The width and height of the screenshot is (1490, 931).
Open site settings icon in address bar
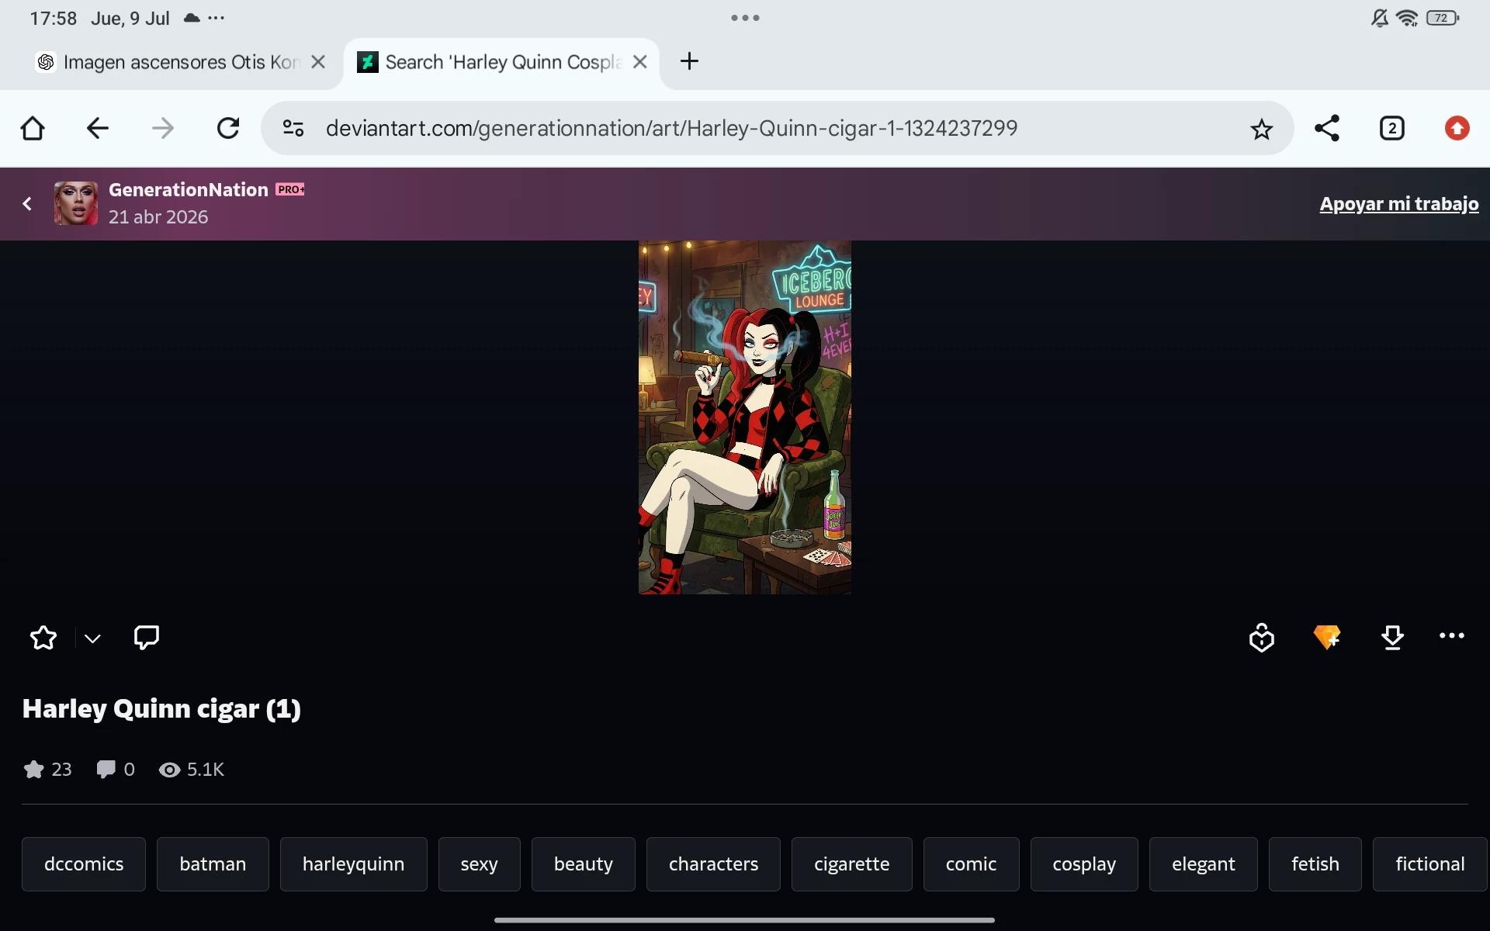(x=293, y=128)
